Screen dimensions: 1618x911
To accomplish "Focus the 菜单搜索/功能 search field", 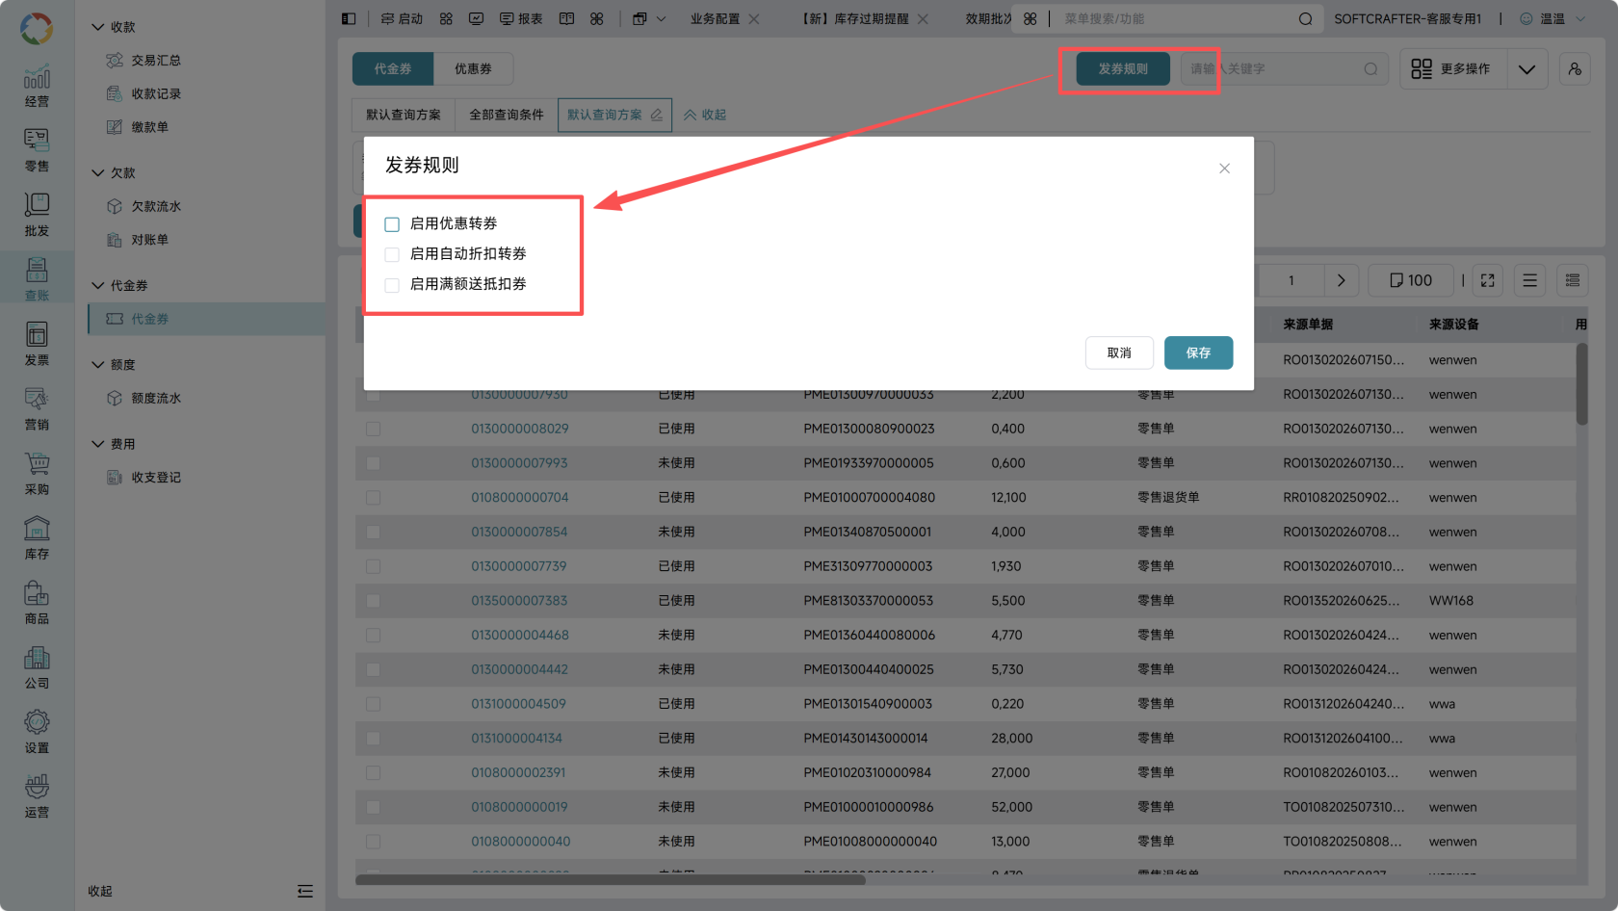I will [1175, 18].
